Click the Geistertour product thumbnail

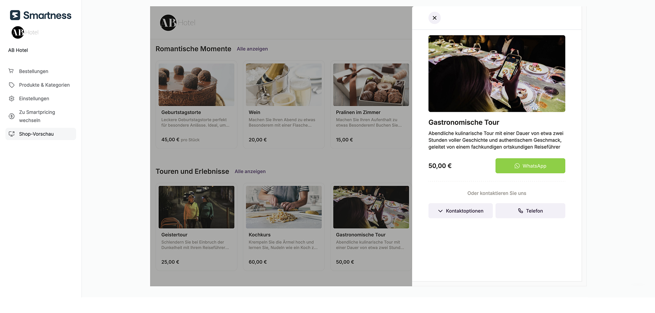coord(196,207)
